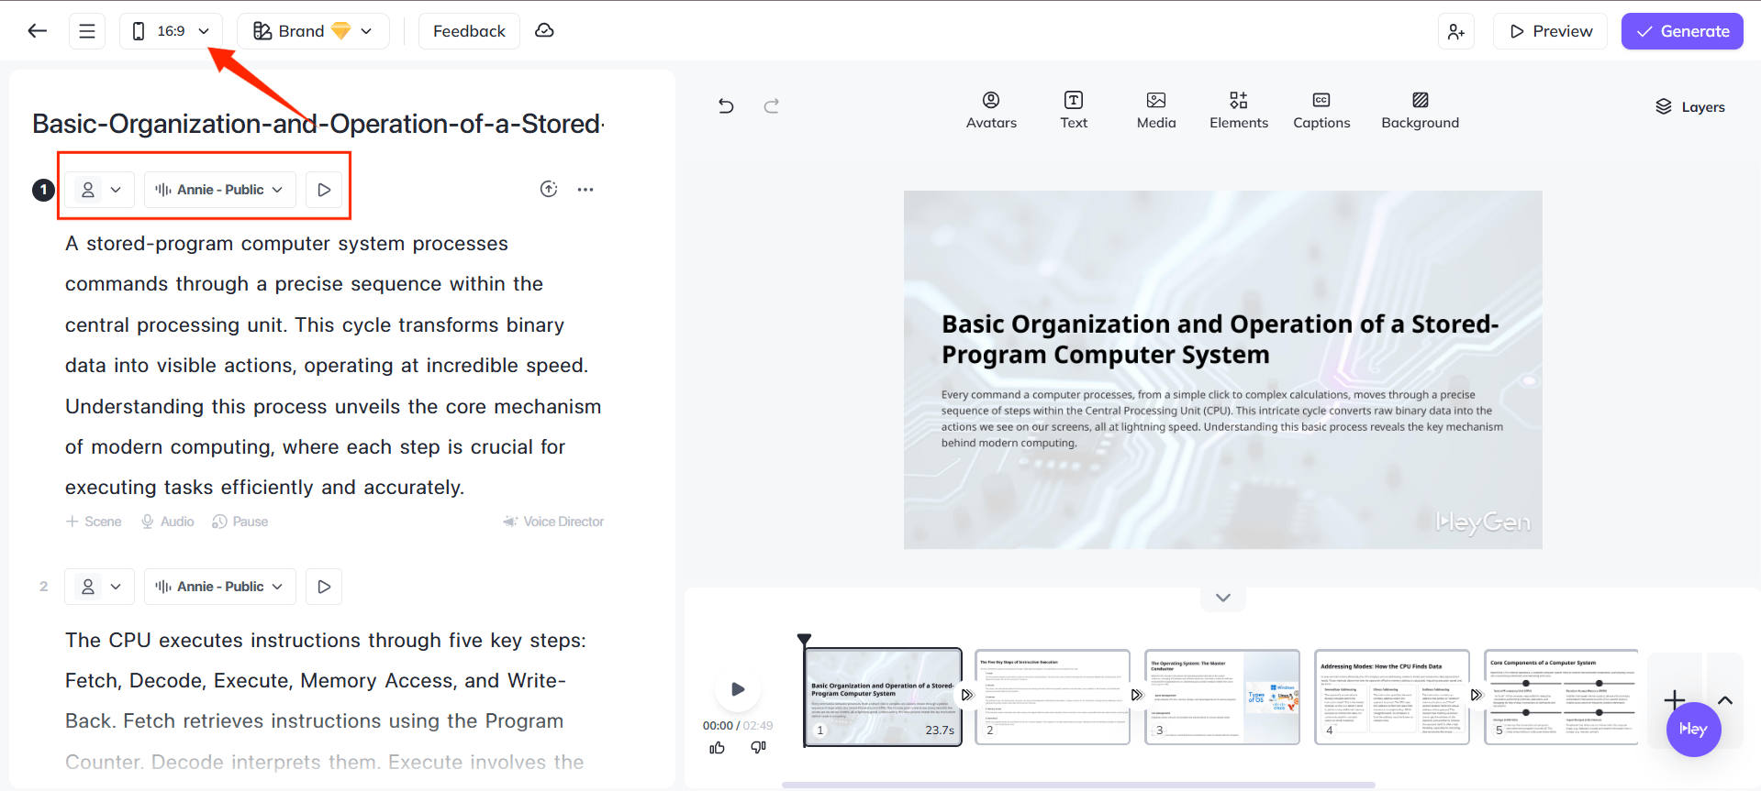Select scene number 1 badge
Viewport: 1761px width, 791px height.
[43, 190]
